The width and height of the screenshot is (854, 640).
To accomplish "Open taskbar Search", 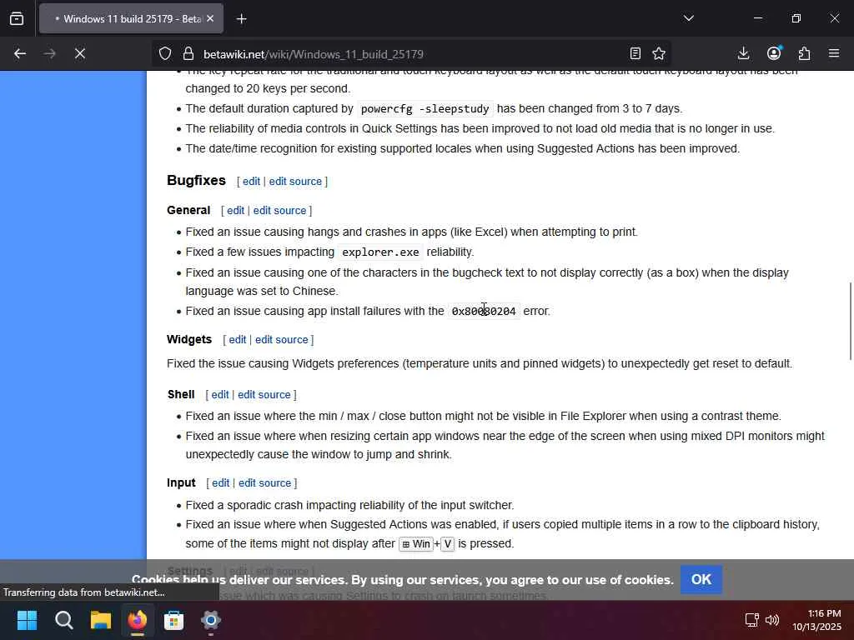I will tap(63, 620).
